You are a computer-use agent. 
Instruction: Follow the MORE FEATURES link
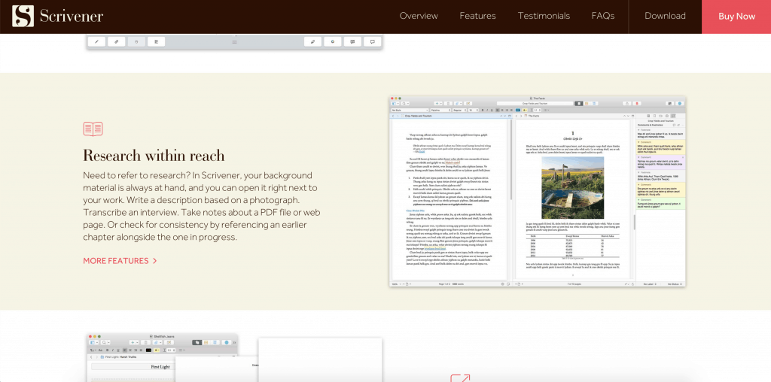120,261
